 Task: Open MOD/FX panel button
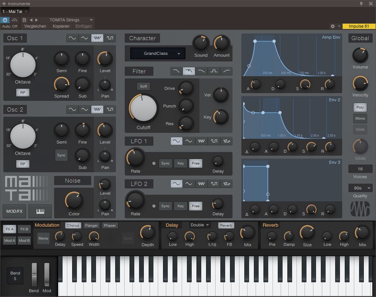coord(14,211)
